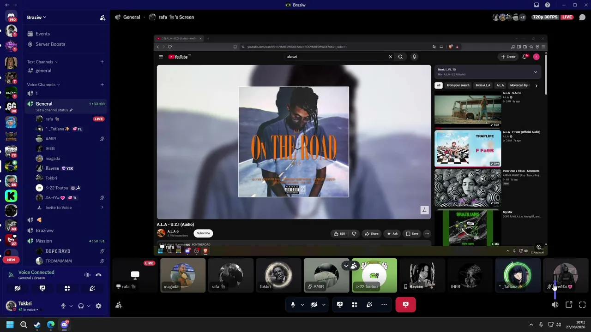Image resolution: width=591 pixels, height=332 pixels.
Task: Share your screen from the call bar
Action: (340, 304)
